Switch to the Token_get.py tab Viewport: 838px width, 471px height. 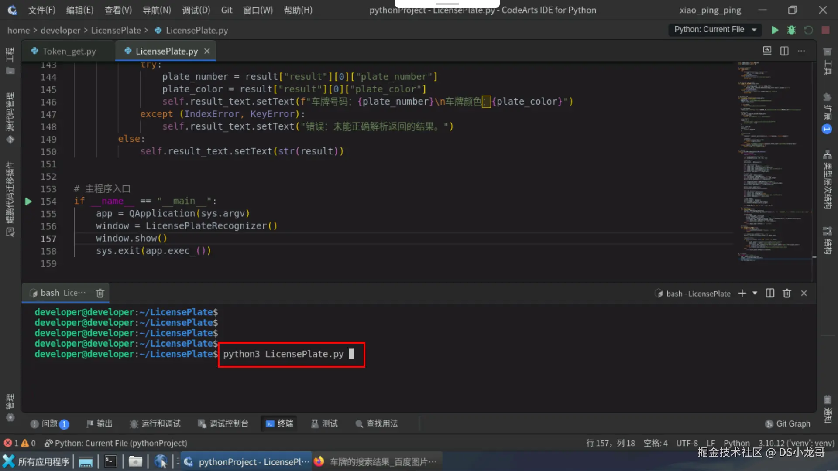point(69,51)
